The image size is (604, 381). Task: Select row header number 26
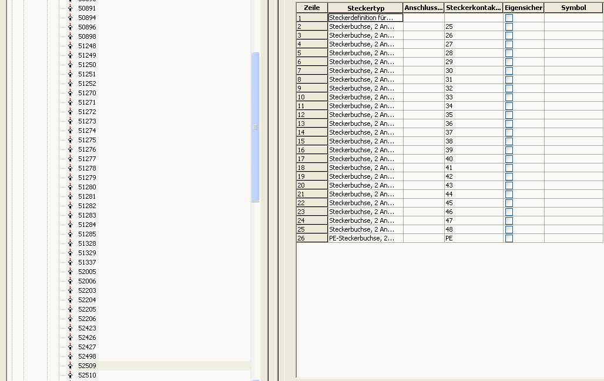tap(311, 238)
